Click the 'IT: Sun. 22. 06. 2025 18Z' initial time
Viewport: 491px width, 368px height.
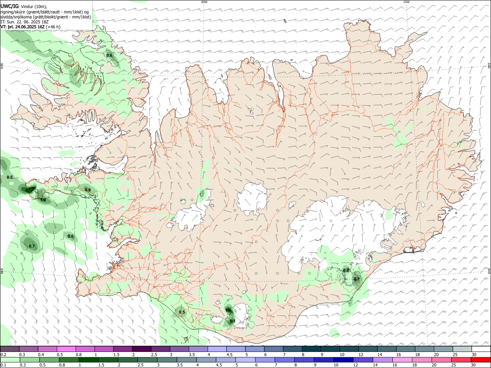tap(25, 22)
